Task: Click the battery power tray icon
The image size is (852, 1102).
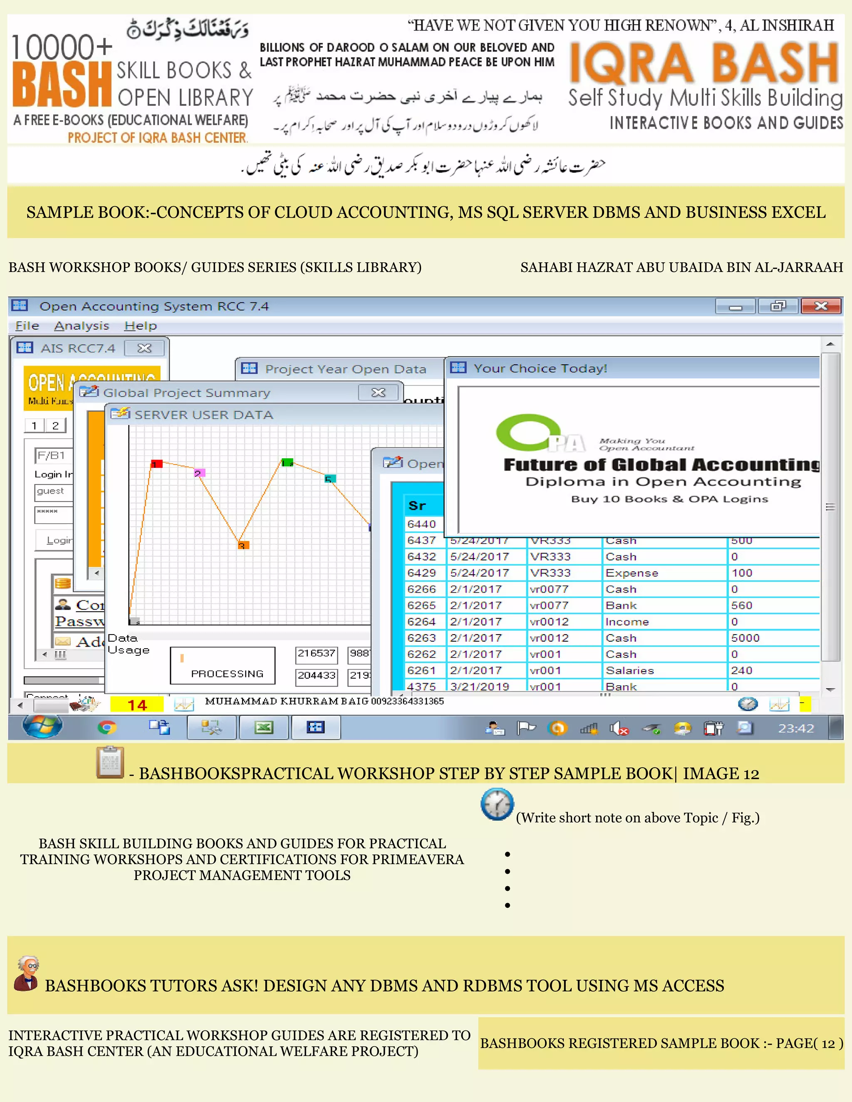Action: tap(713, 728)
